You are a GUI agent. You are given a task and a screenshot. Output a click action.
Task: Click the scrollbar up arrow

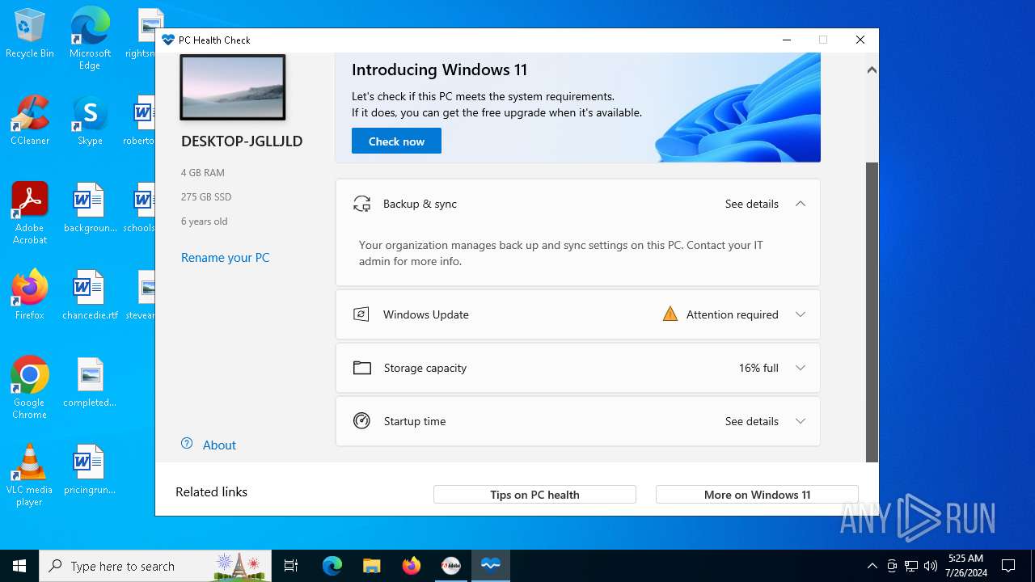tap(872, 70)
